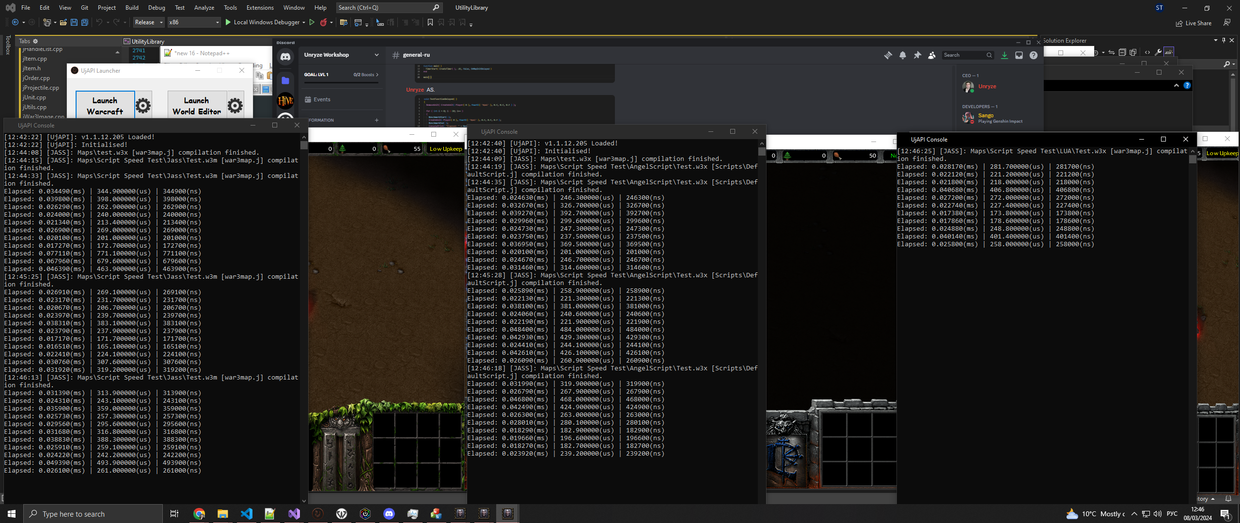Show pinned messages in Discord

917,55
